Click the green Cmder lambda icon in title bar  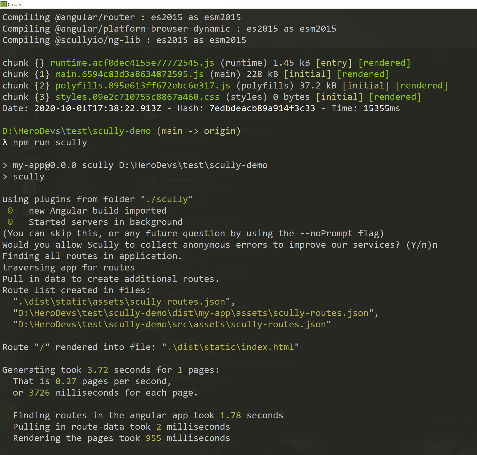[4, 4]
